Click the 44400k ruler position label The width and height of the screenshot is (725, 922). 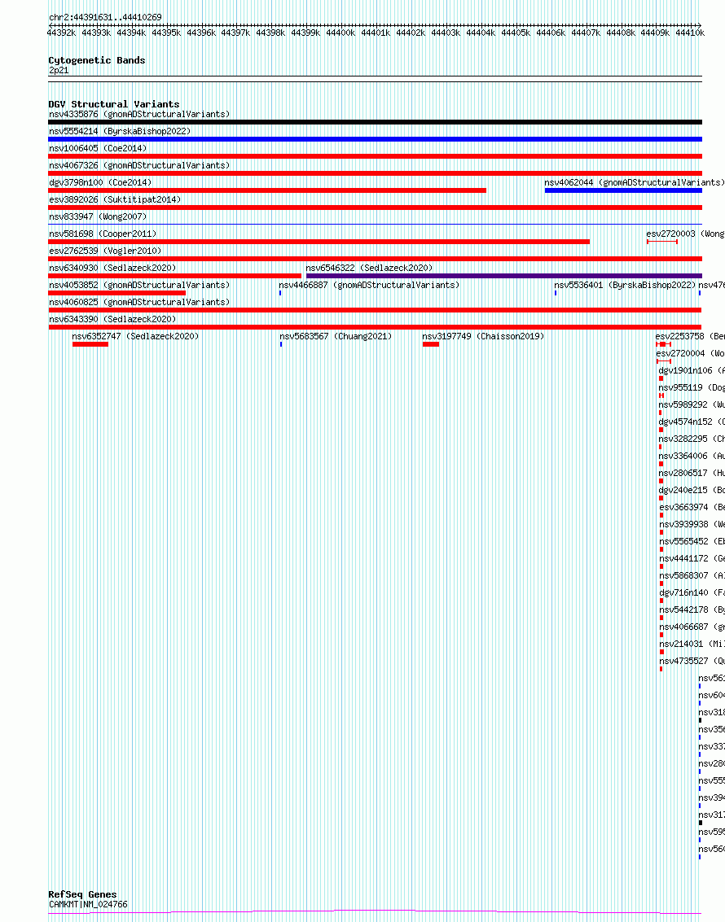coord(341,33)
